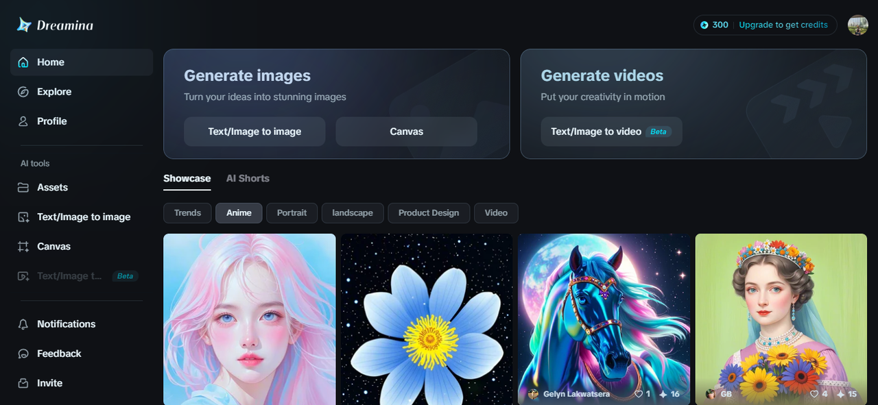Open the blue flower image
Screen dimensions: 878x405
tap(427, 319)
